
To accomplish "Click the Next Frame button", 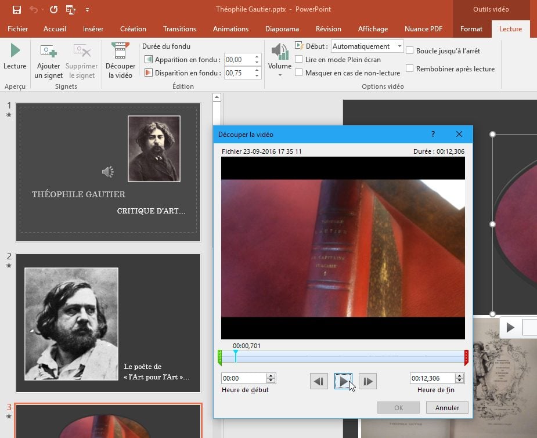I will pos(368,381).
